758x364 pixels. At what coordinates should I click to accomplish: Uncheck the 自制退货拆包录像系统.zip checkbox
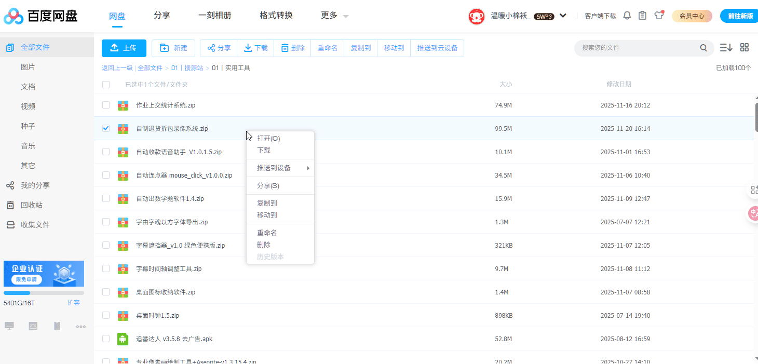[106, 128]
